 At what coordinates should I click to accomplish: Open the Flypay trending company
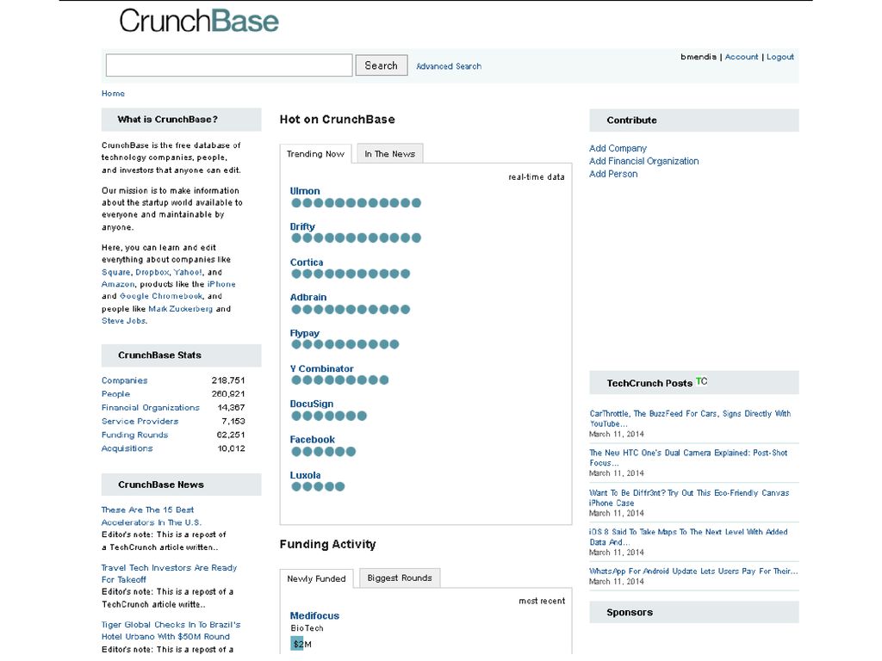click(304, 333)
